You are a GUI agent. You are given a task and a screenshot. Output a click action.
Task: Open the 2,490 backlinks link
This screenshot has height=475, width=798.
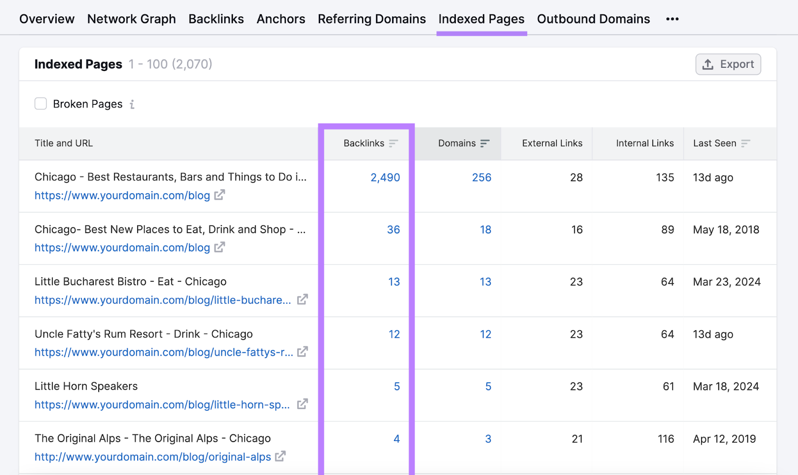tap(385, 177)
